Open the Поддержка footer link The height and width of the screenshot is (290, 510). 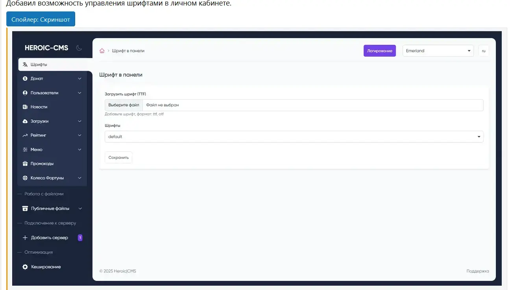point(478,271)
